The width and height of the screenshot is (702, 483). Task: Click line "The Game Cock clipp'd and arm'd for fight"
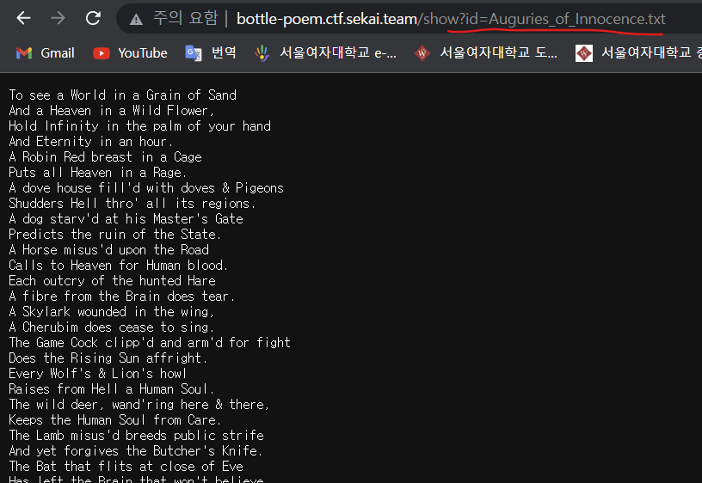(x=150, y=343)
